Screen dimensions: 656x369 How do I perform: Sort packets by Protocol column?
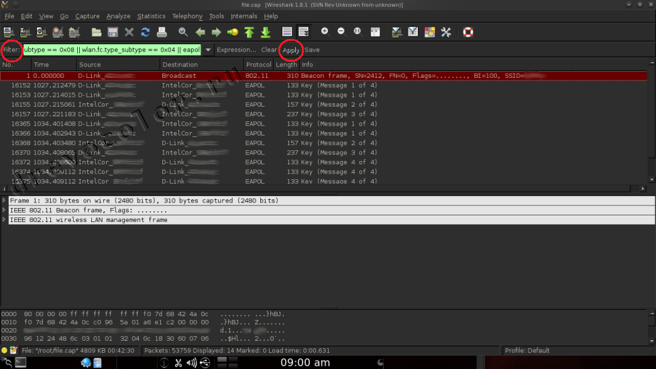pos(258,64)
